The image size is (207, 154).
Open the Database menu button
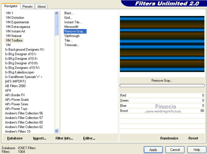(x=15, y=138)
